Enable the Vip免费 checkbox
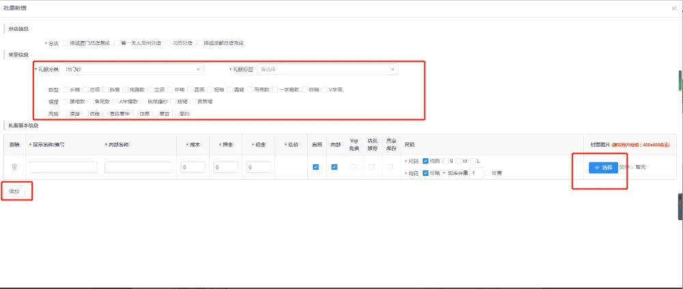 [353, 167]
